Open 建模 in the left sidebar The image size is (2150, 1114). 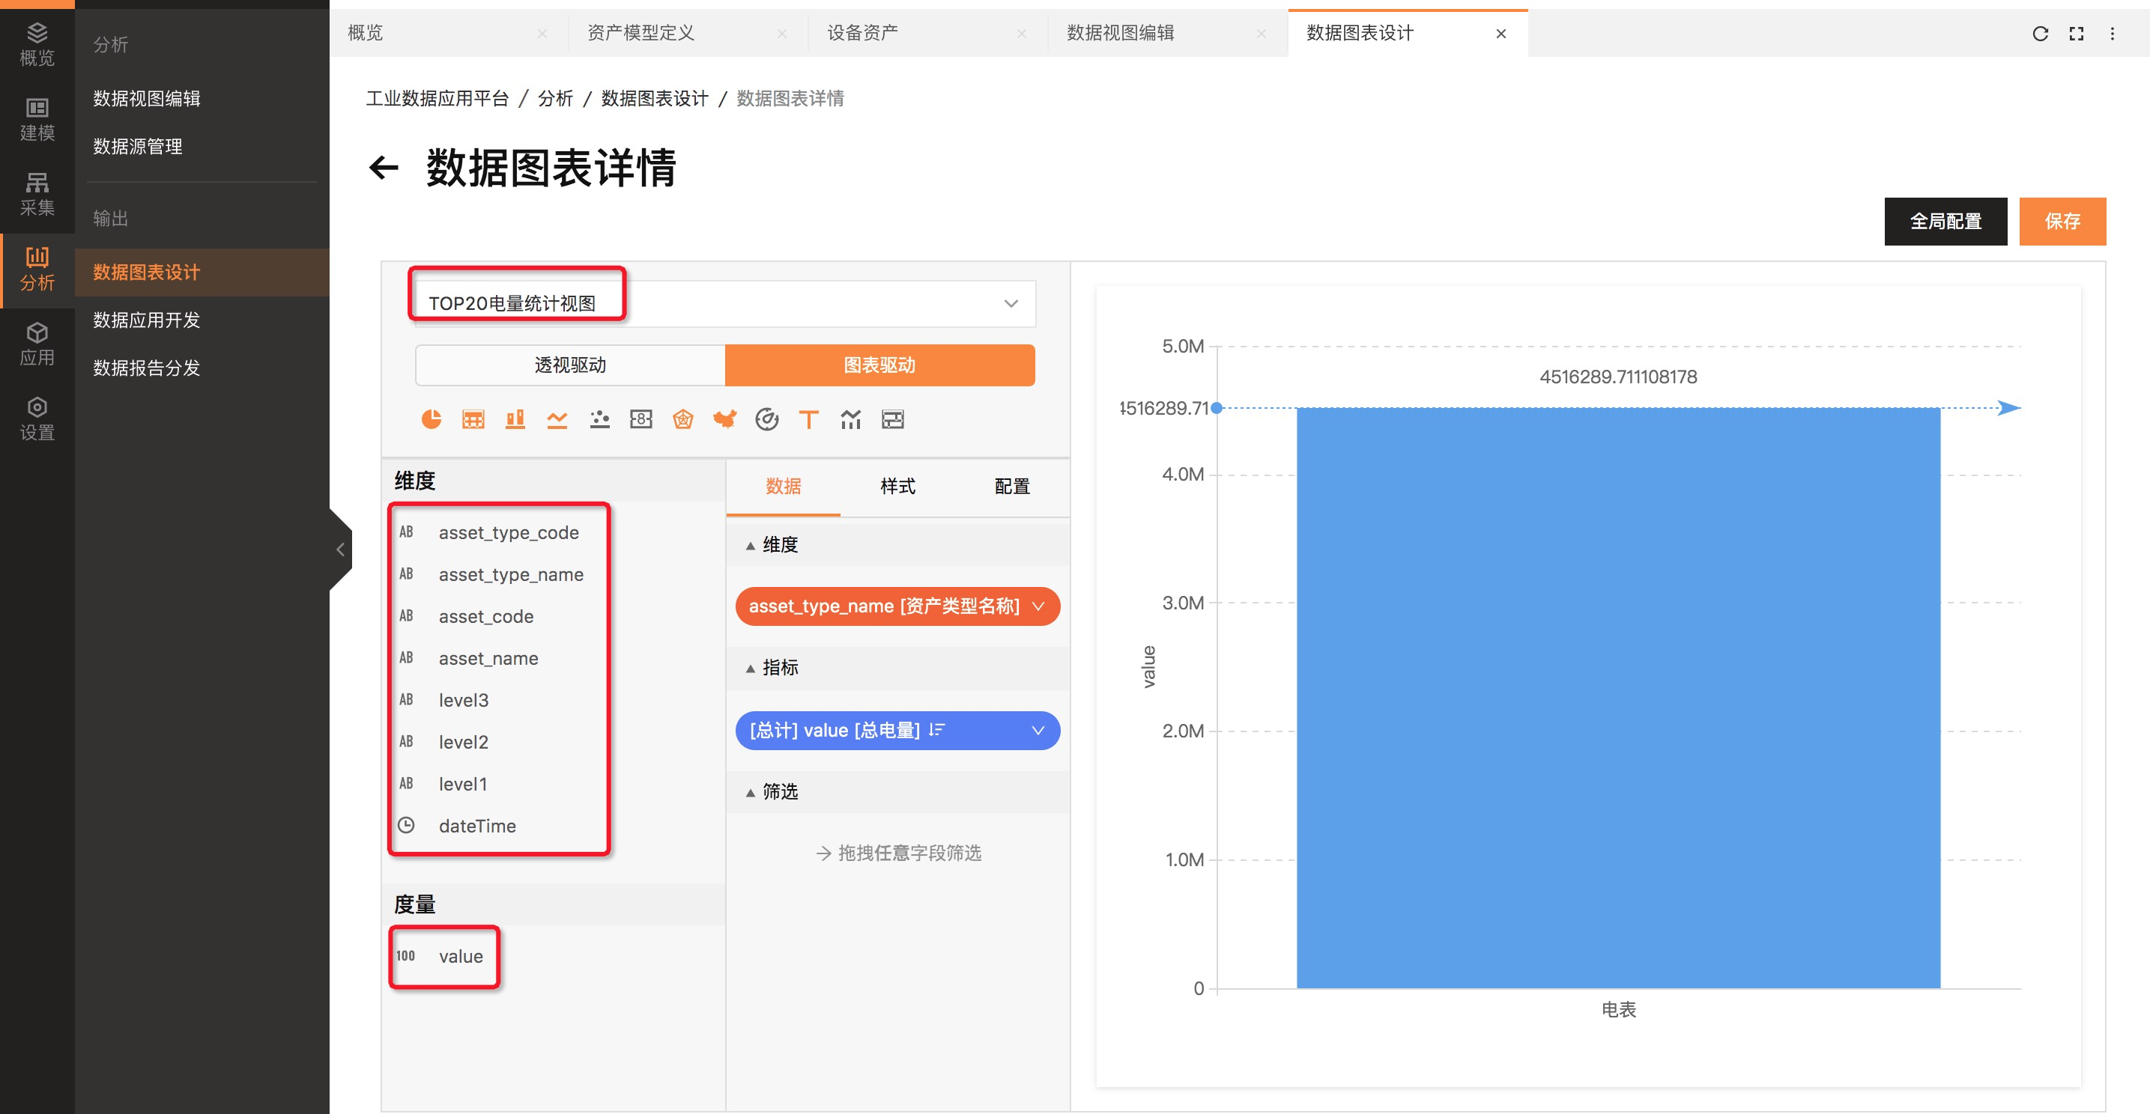pyautogui.click(x=37, y=120)
